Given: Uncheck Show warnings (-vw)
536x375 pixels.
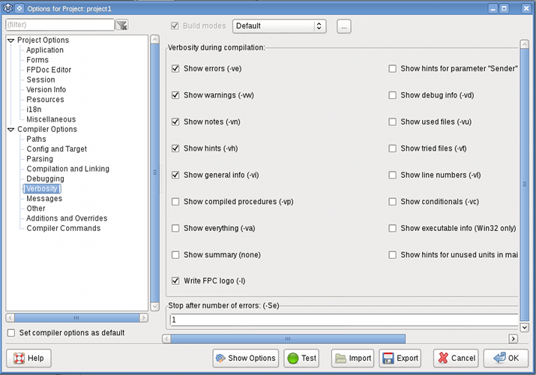Looking at the screenshot, I should coord(175,95).
